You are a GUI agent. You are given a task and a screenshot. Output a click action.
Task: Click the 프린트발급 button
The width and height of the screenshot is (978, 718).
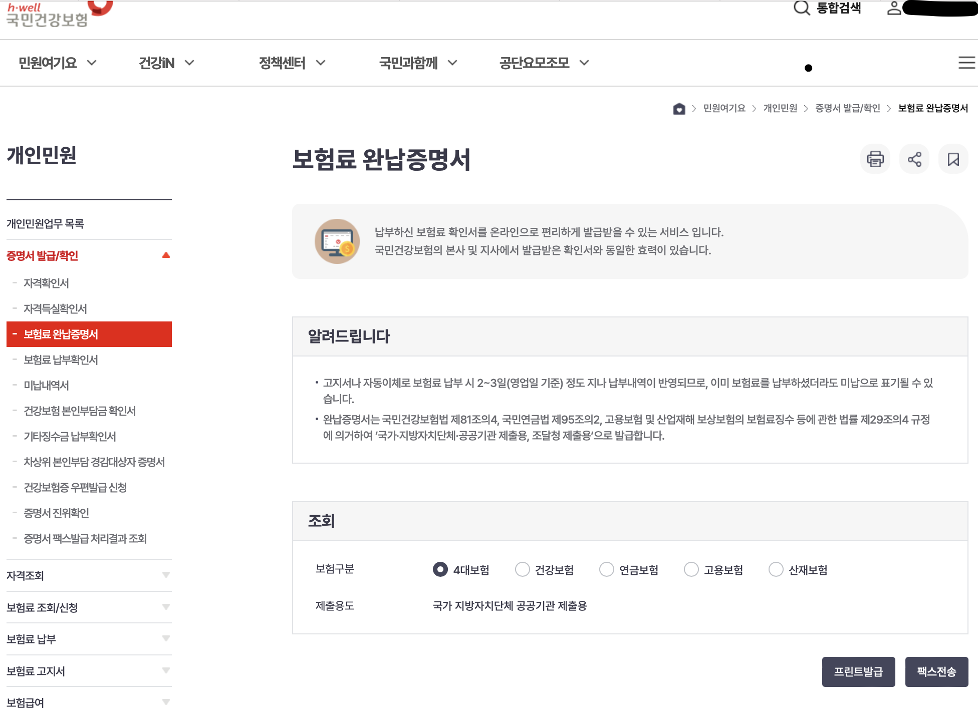858,671
